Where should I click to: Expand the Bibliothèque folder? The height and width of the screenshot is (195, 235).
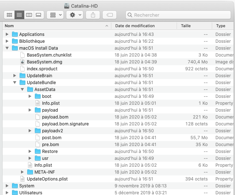coord(7,41)
